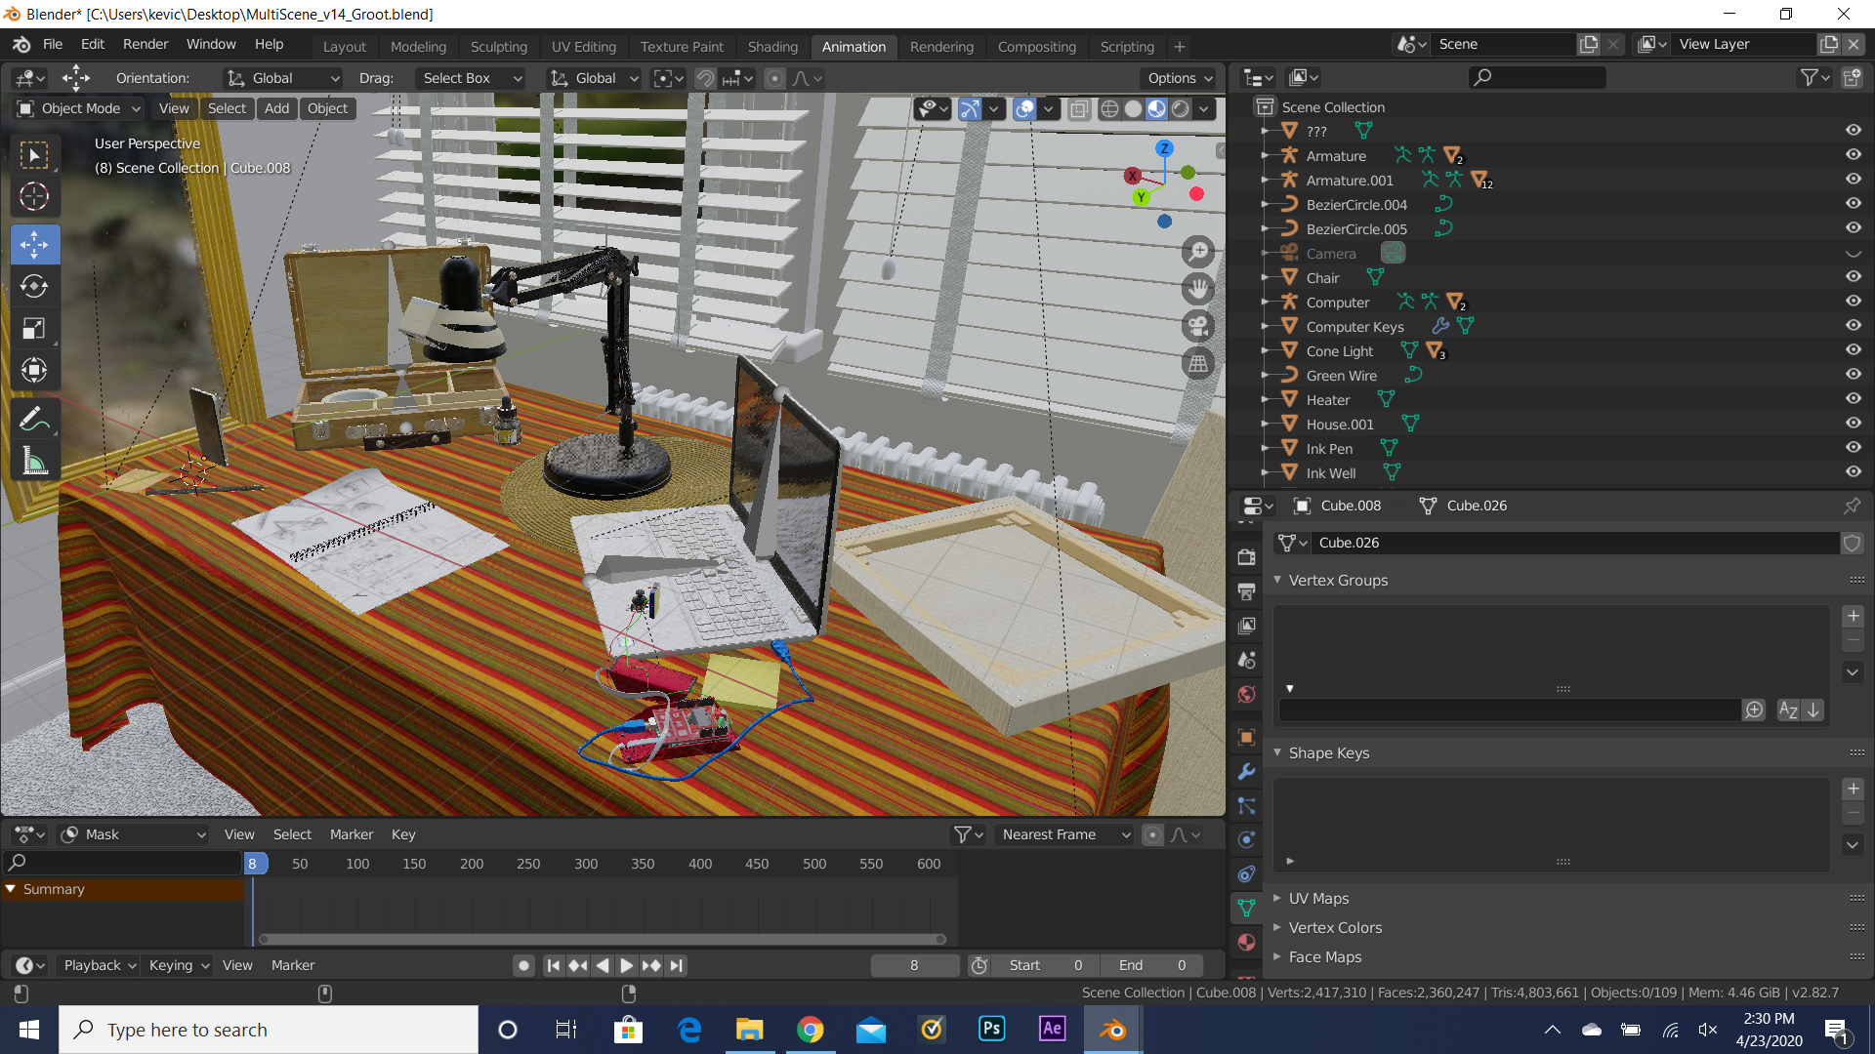
Task: Activate the Scale tool
Action: [34, 329]
